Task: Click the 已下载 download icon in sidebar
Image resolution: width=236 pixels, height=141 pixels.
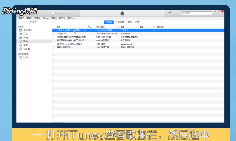Action: (21, 49)
